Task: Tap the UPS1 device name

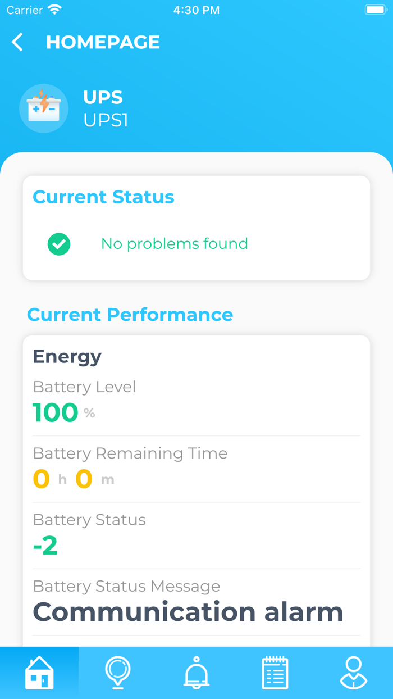Action: pyautogui.click(x=105, y=120)
